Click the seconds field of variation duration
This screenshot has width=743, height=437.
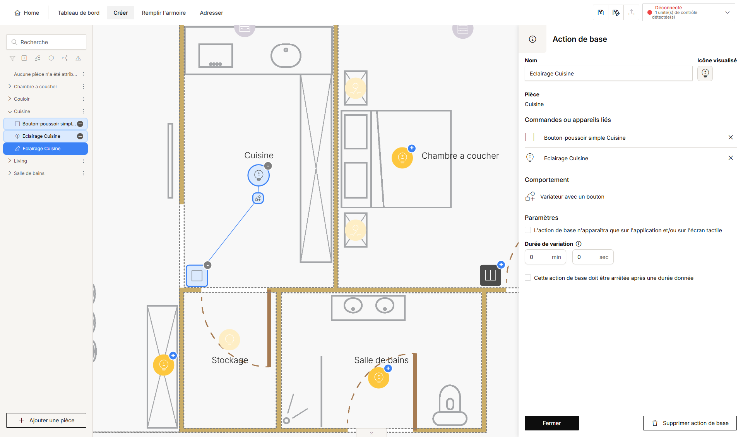[593, 257]
